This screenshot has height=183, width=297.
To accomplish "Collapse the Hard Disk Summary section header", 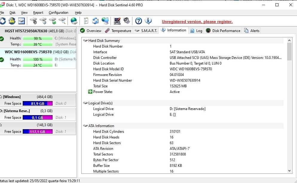I will (x=183, y=41).
